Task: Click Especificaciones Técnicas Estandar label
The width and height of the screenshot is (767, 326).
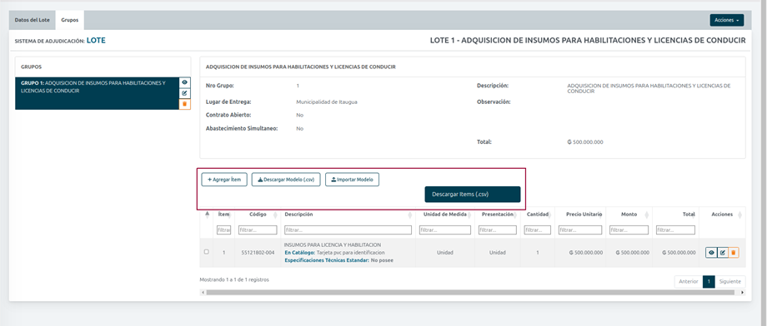Action: point(326,260)
